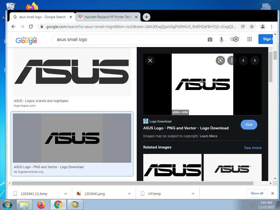Click the page scrollbar down arrow
This screenshot has height=210, width=280.
click(x=275, y=178)
